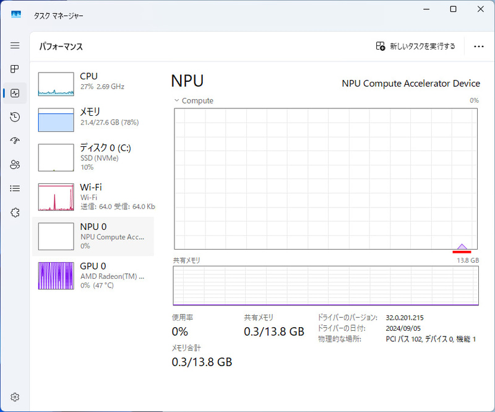Screen dimensions: 495x412
Task: Switch to the Processes view icon
Action: click(x=15, y=69)
